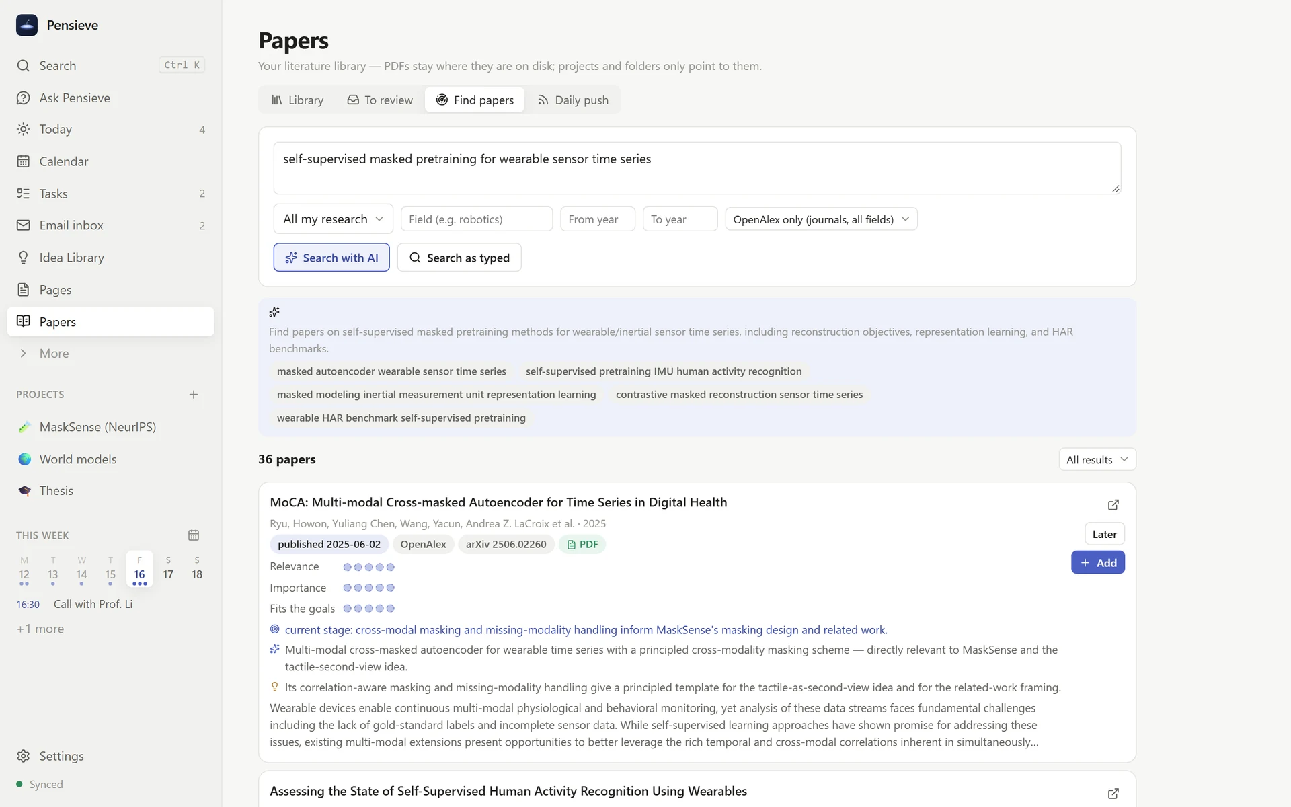Image resolution: width=1291 pixels, height=807 pixels.
Task: Open the Idea Library
Action: pos(110,258)
